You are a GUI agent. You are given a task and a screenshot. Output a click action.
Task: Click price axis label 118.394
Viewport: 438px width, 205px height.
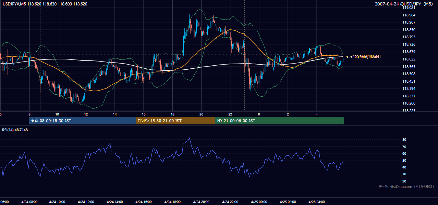pos(409,88)
